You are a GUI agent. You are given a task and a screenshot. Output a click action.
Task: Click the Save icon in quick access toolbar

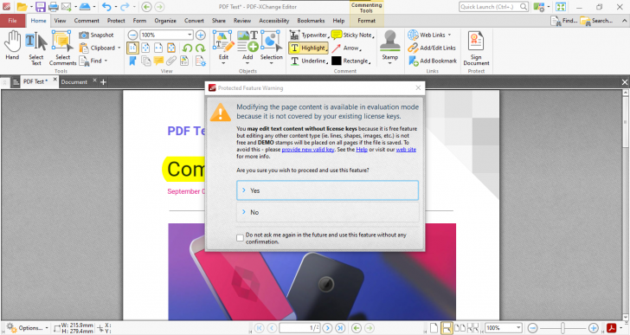click(x=40, y=6)
